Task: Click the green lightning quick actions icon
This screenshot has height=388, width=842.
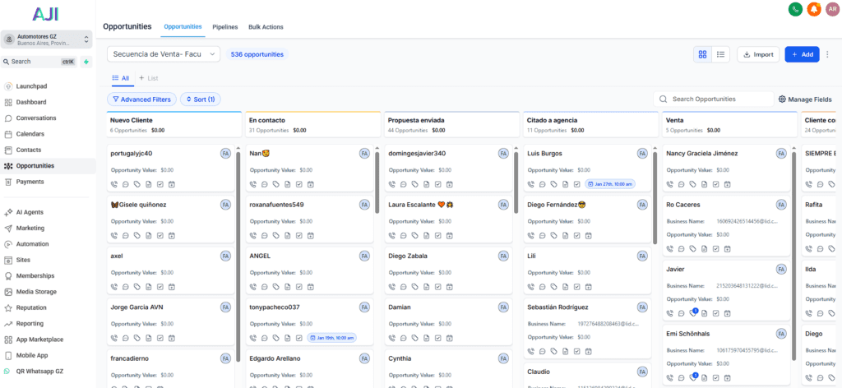Action: click(86, 62)
